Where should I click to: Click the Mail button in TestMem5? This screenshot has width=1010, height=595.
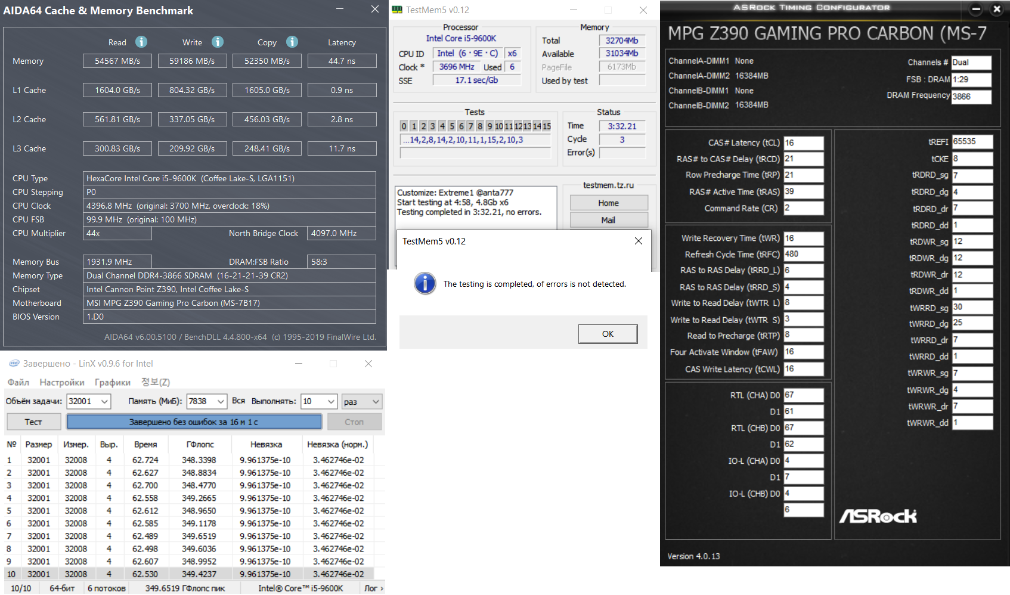click(609, 220)
